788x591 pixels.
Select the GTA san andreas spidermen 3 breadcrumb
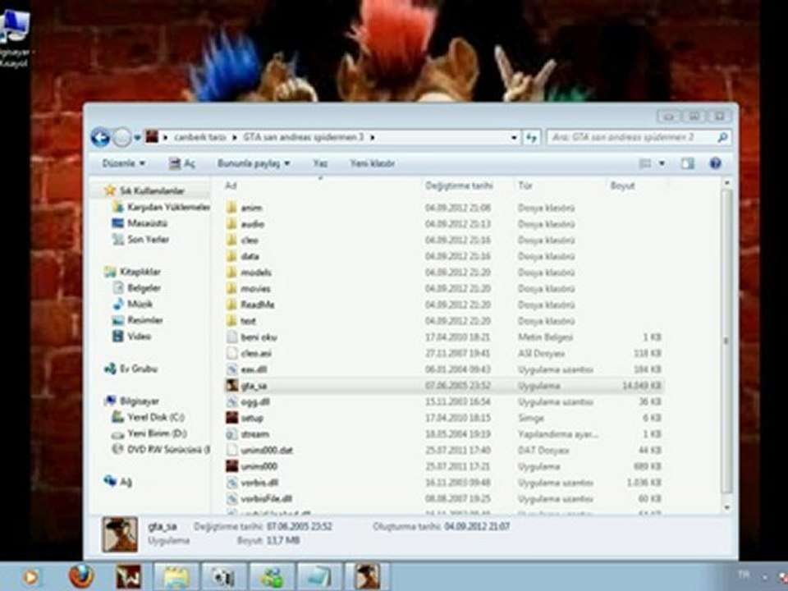303,137
